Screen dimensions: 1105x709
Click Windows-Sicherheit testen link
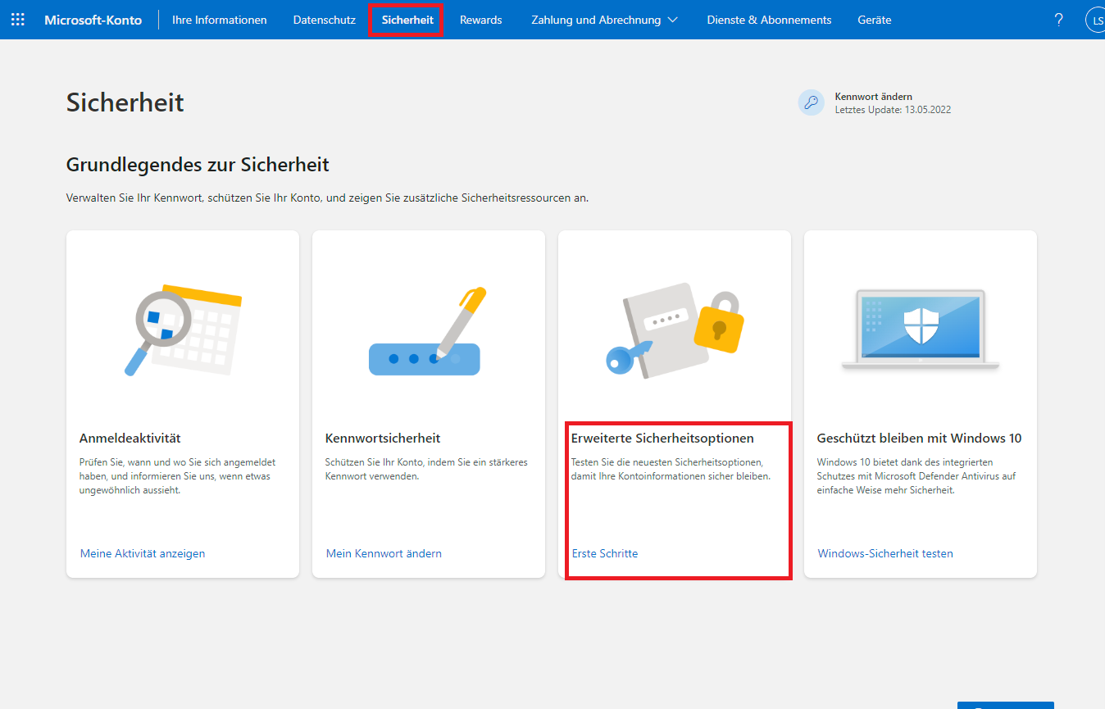coord(885,553)
